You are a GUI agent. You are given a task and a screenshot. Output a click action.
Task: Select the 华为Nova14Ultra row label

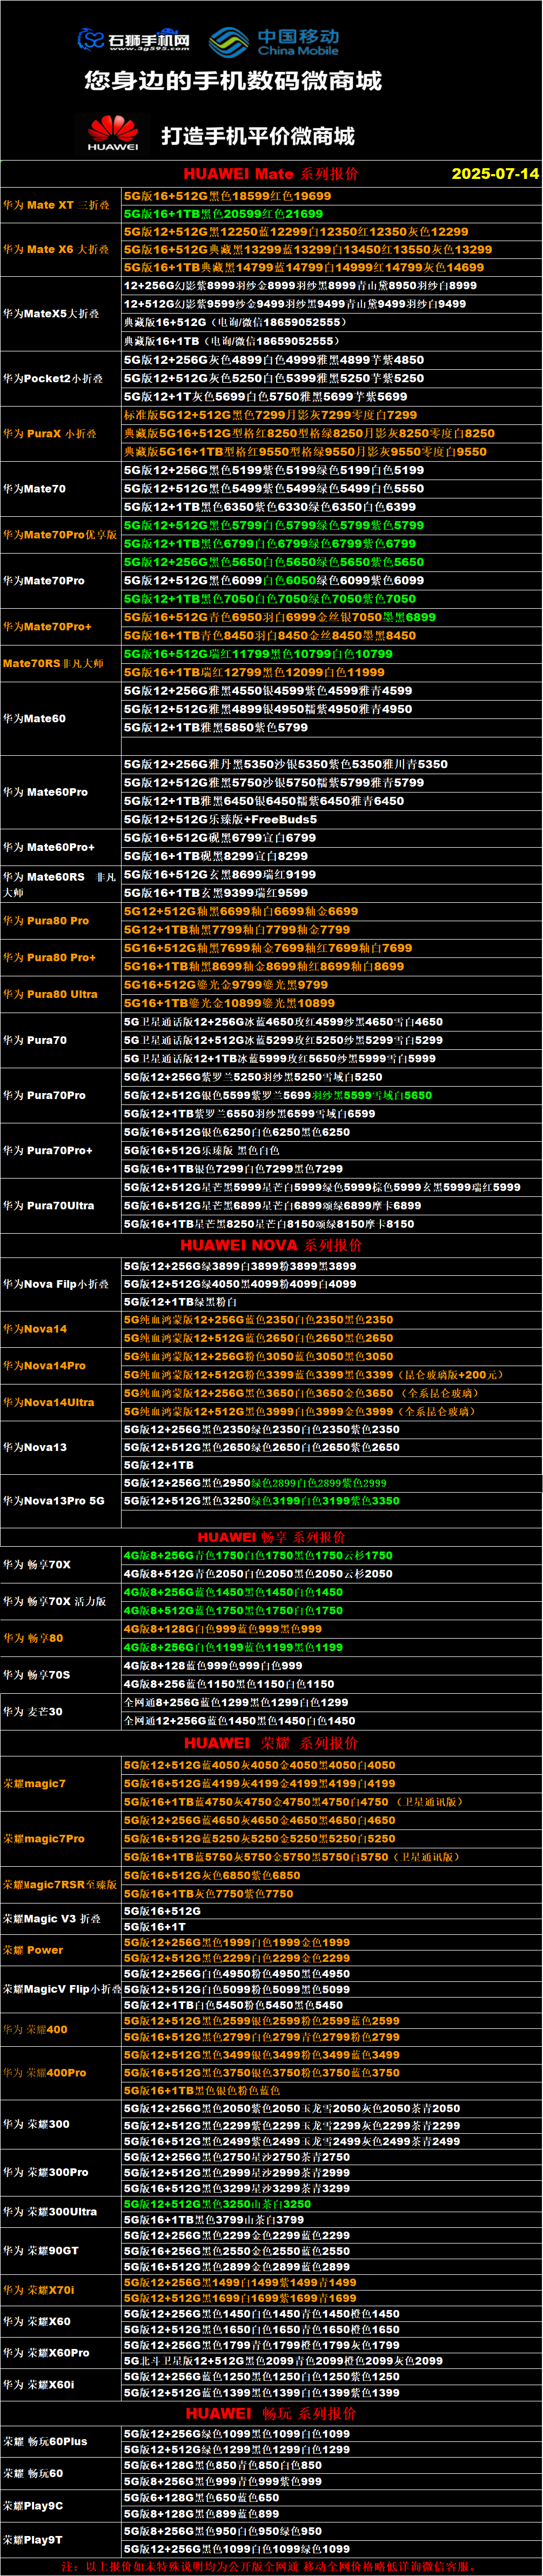[49, 1403]
